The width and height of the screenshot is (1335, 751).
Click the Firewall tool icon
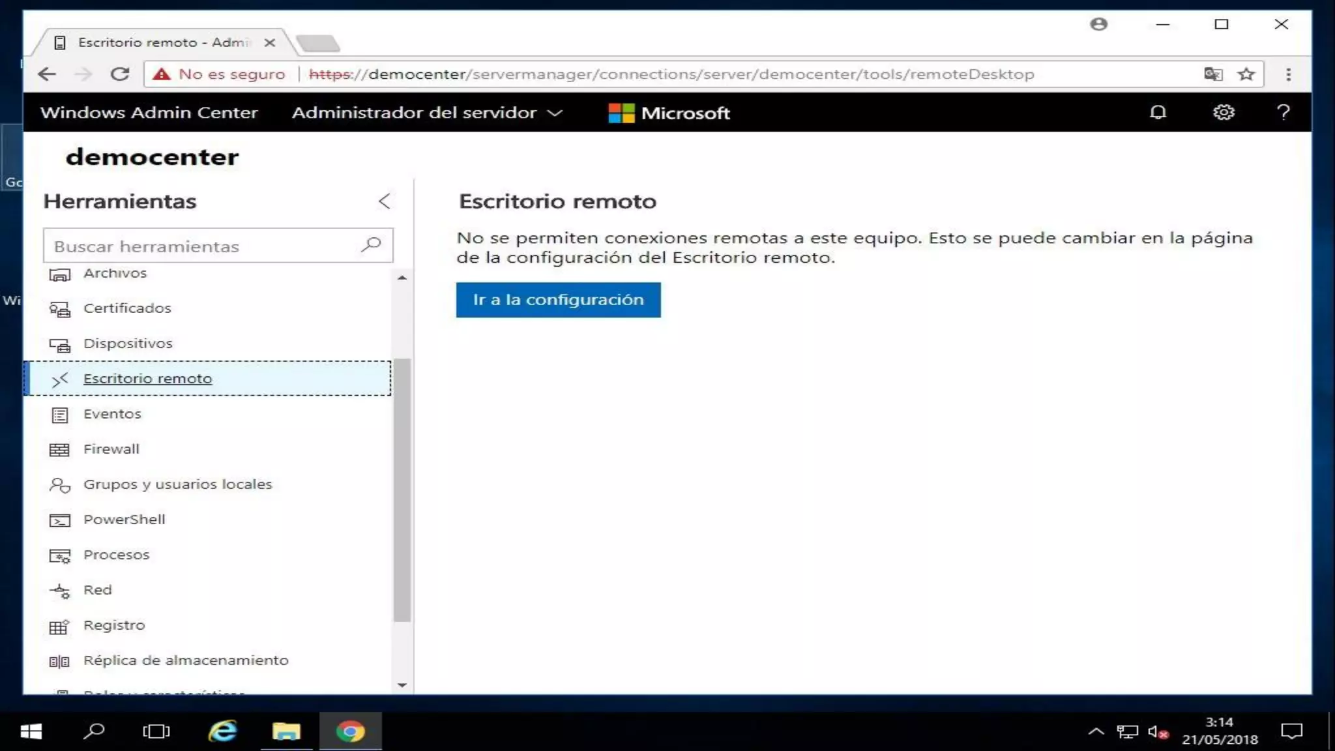(x=59, y=449)
